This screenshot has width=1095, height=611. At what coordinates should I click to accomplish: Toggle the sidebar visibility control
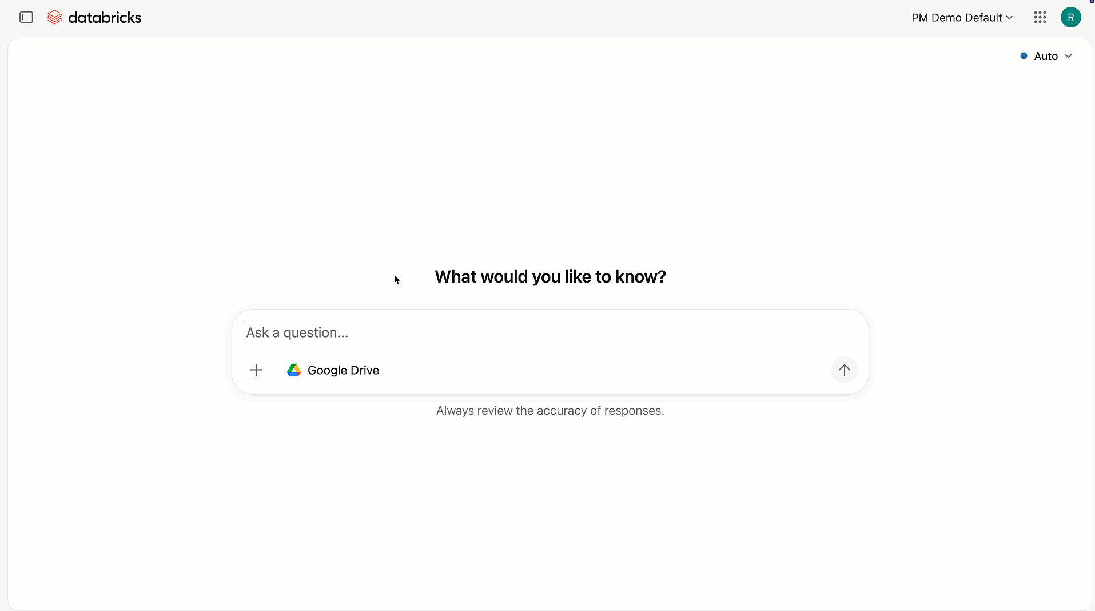click(x=26, y=17)
